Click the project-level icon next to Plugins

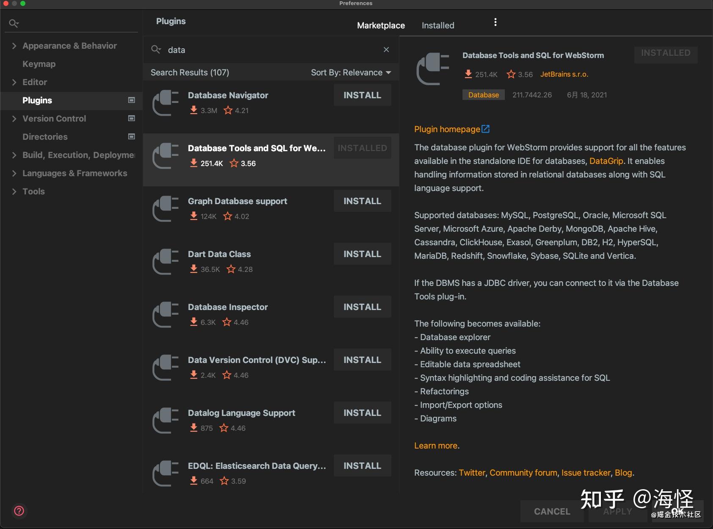(x=132, y=100)
